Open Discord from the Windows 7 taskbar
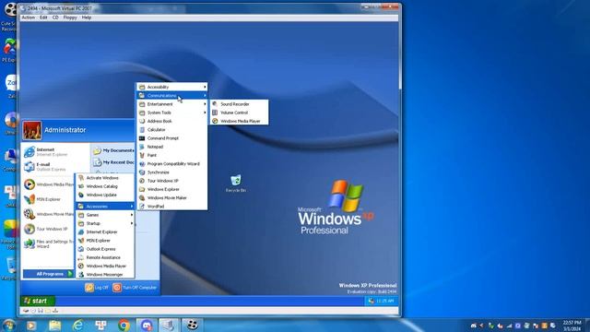 click(147, 325)
